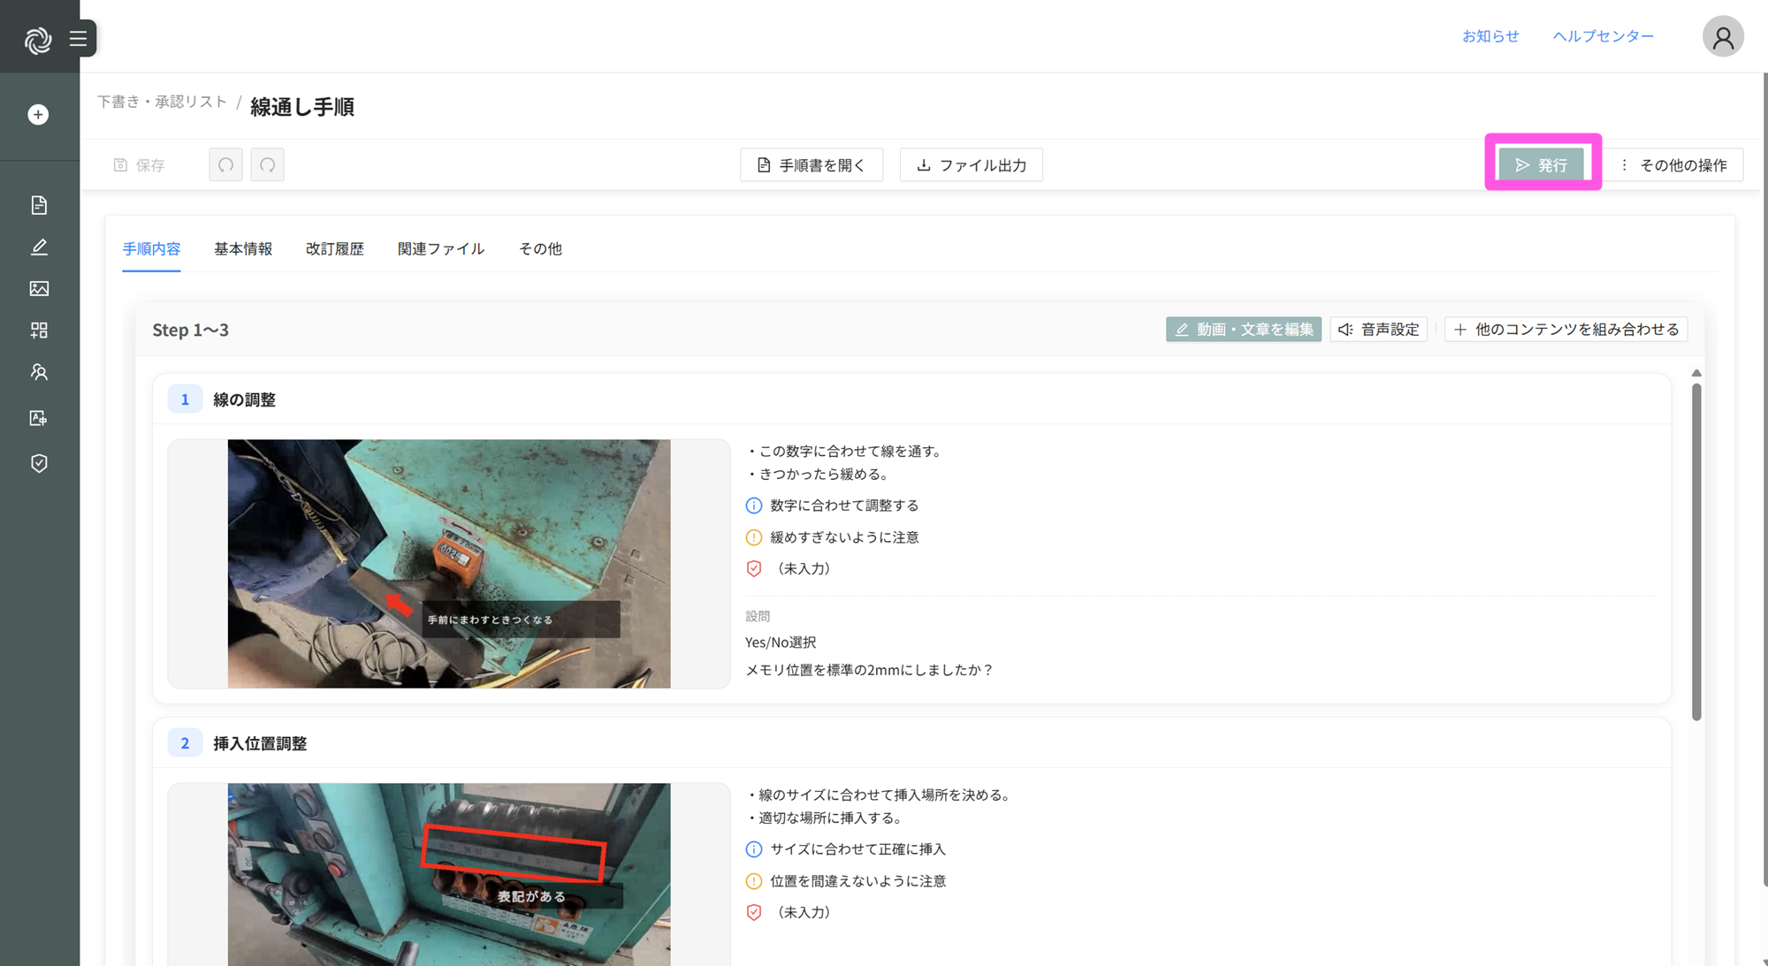
Task: Click step 1 線の調整 video thumbnail
Action: [449, 564]
